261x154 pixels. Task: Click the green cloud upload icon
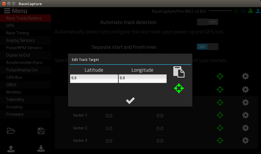click(236, 11)
